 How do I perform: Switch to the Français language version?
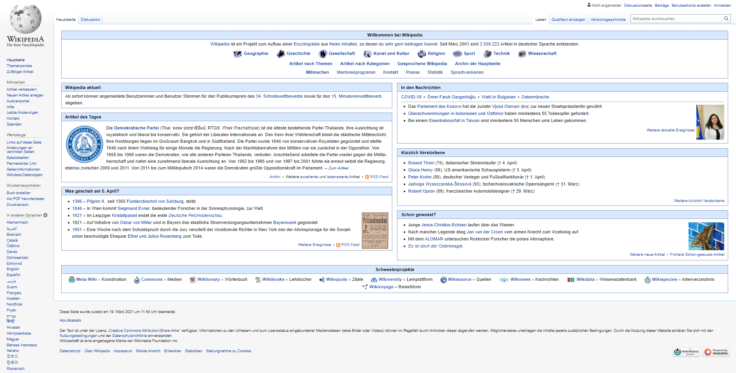14,293
